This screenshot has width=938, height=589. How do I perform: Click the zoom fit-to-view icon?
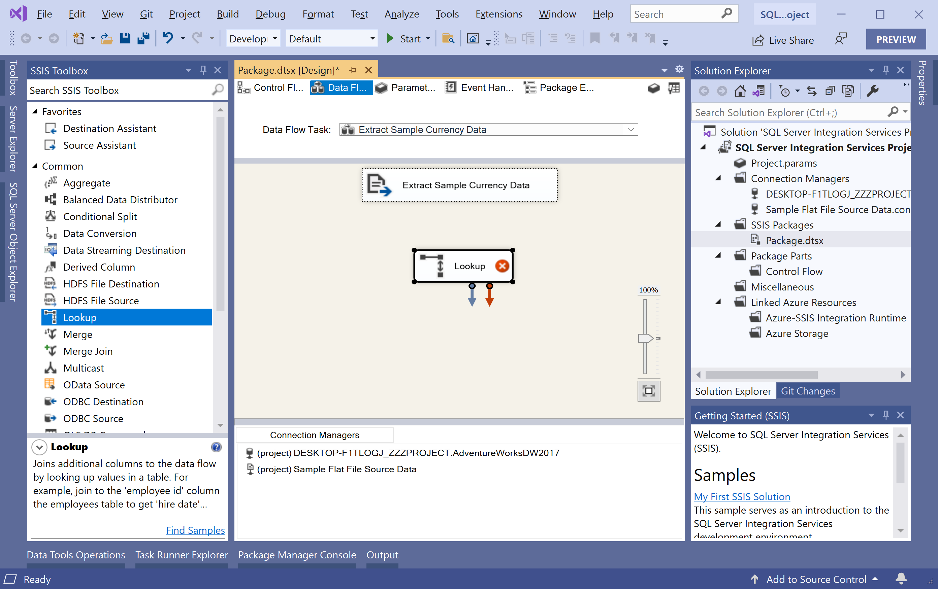point(648,391)
